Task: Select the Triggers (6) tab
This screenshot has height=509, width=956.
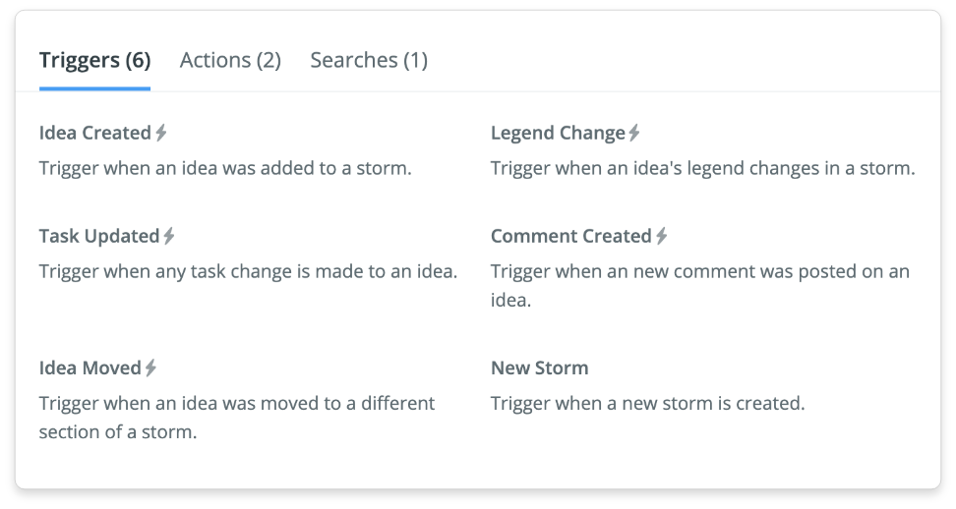Action: pyautogui.click(x=95, y=60)
